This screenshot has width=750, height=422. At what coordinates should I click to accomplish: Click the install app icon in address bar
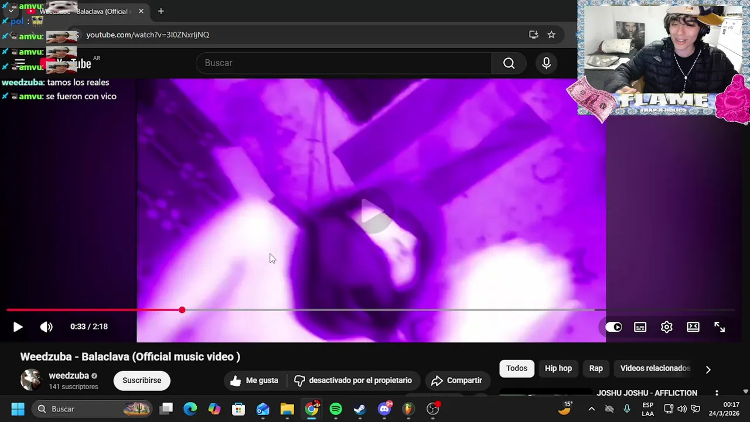[x=534, y=35]
